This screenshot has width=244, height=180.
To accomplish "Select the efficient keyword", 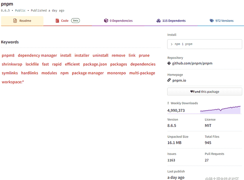I will pyautogui.click(x=72, y=64).
